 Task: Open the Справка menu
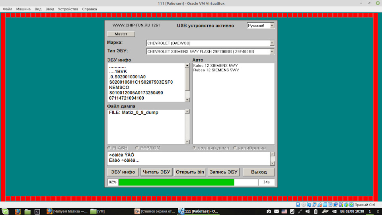pos(90,9)
